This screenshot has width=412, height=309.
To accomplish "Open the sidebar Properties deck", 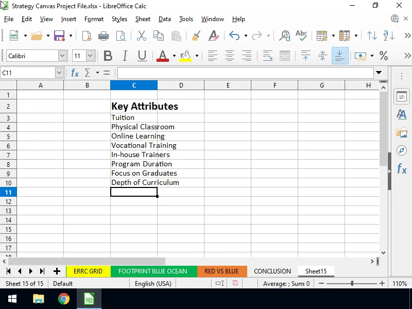I will [402, 97].
